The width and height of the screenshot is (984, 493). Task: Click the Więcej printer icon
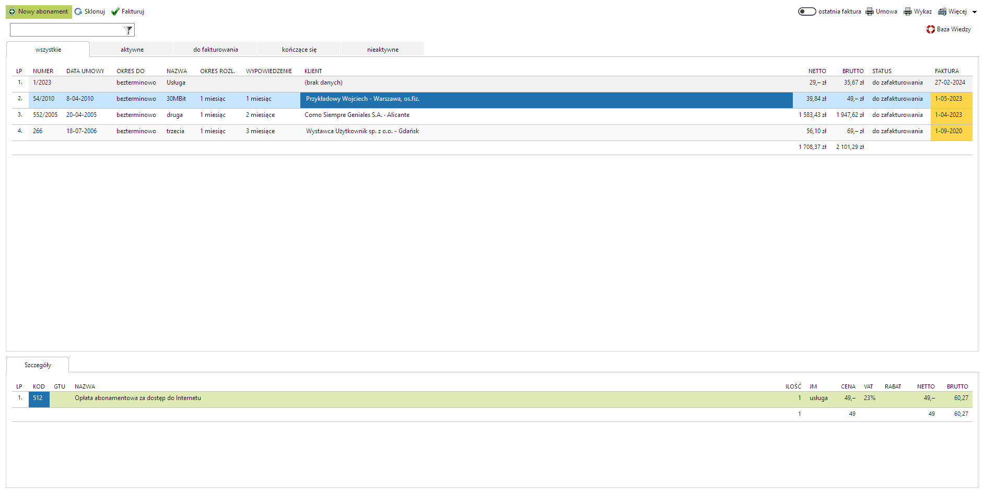(942, 11)
